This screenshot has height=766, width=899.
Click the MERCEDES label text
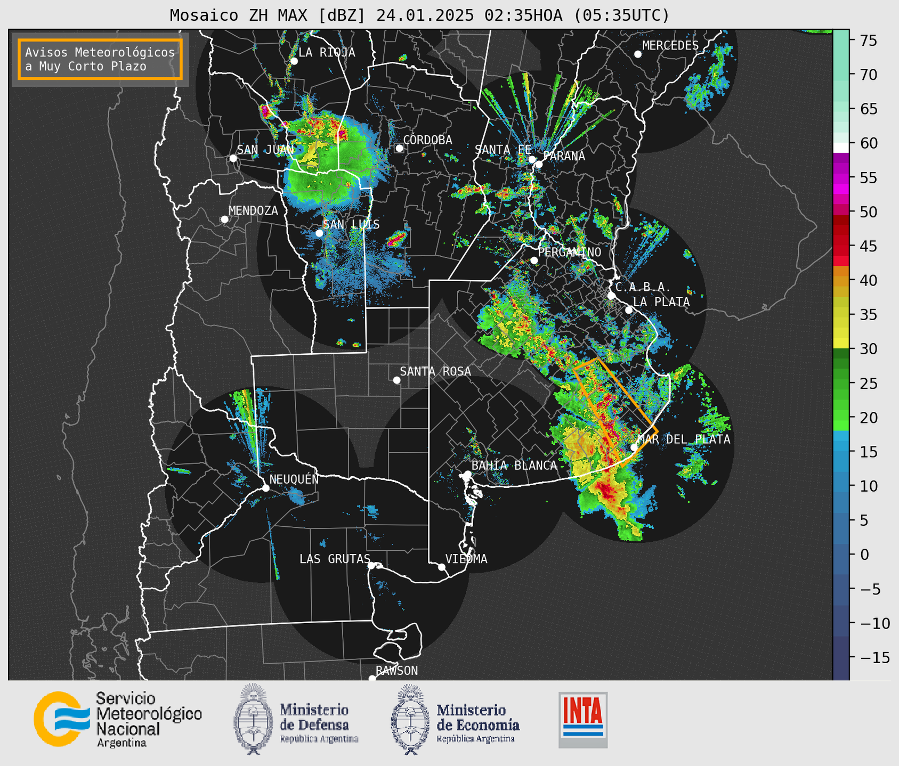(670, 46)
